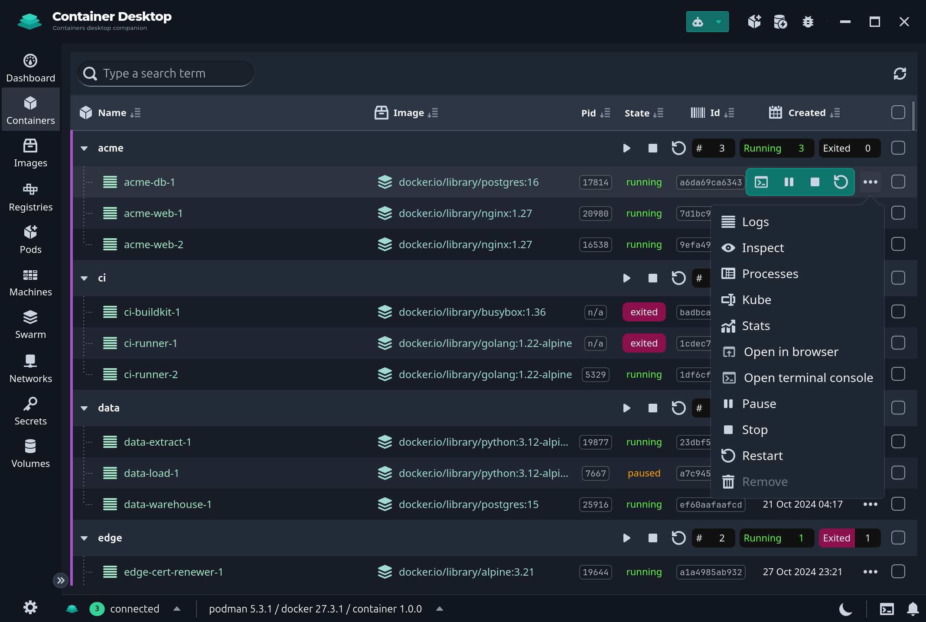The height and width of the screenshot is (622, 926).
Task: Go to Images in the sidebar
Action: pyautogui.click(x=30, y=152)
